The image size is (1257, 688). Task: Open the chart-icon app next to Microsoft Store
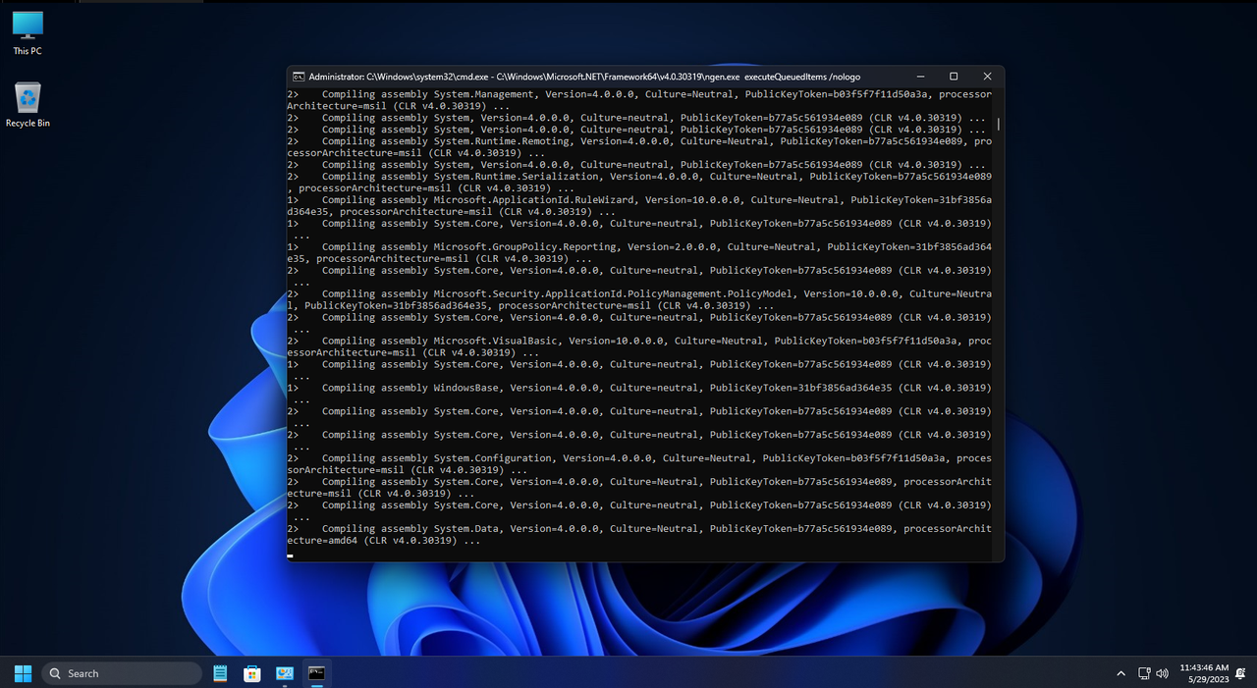click(x=285, y=673)
